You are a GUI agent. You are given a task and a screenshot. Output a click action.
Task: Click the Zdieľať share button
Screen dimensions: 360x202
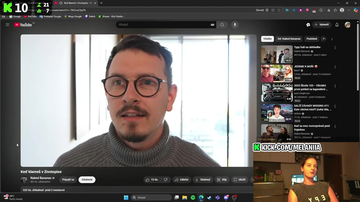[x=182, y=180]
